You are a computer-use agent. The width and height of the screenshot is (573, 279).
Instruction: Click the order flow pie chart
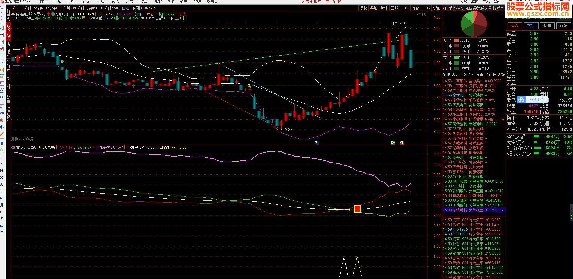[x=474, y=24]
